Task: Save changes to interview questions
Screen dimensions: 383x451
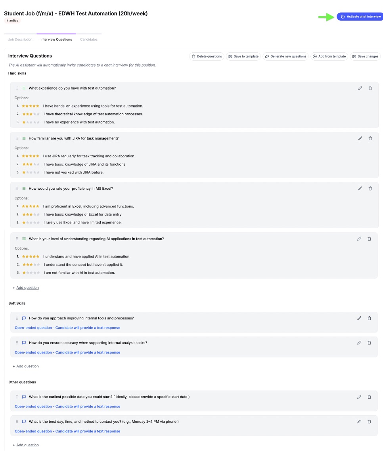Action: coord(365,56)
